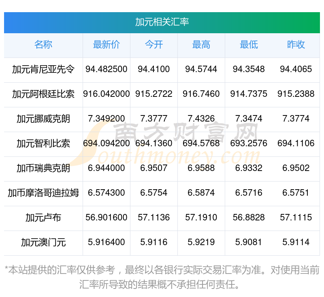Click the 加元肯尼亚先令 row name
The image size is (324, 297).
43,69
